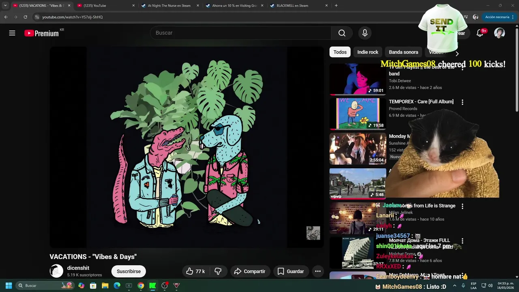
Task: Close the BLACKWELL en Steam tab
Action: pos(326,6)
